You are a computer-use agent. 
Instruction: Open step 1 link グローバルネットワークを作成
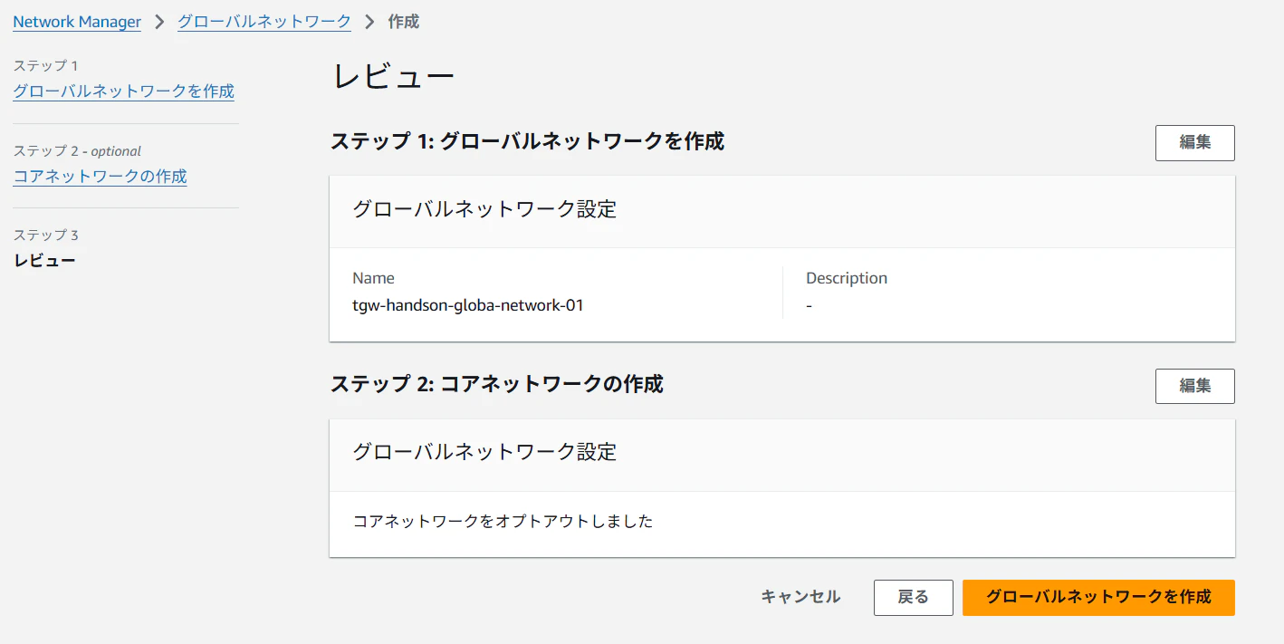pyautogui.click(x=123, y=91)
